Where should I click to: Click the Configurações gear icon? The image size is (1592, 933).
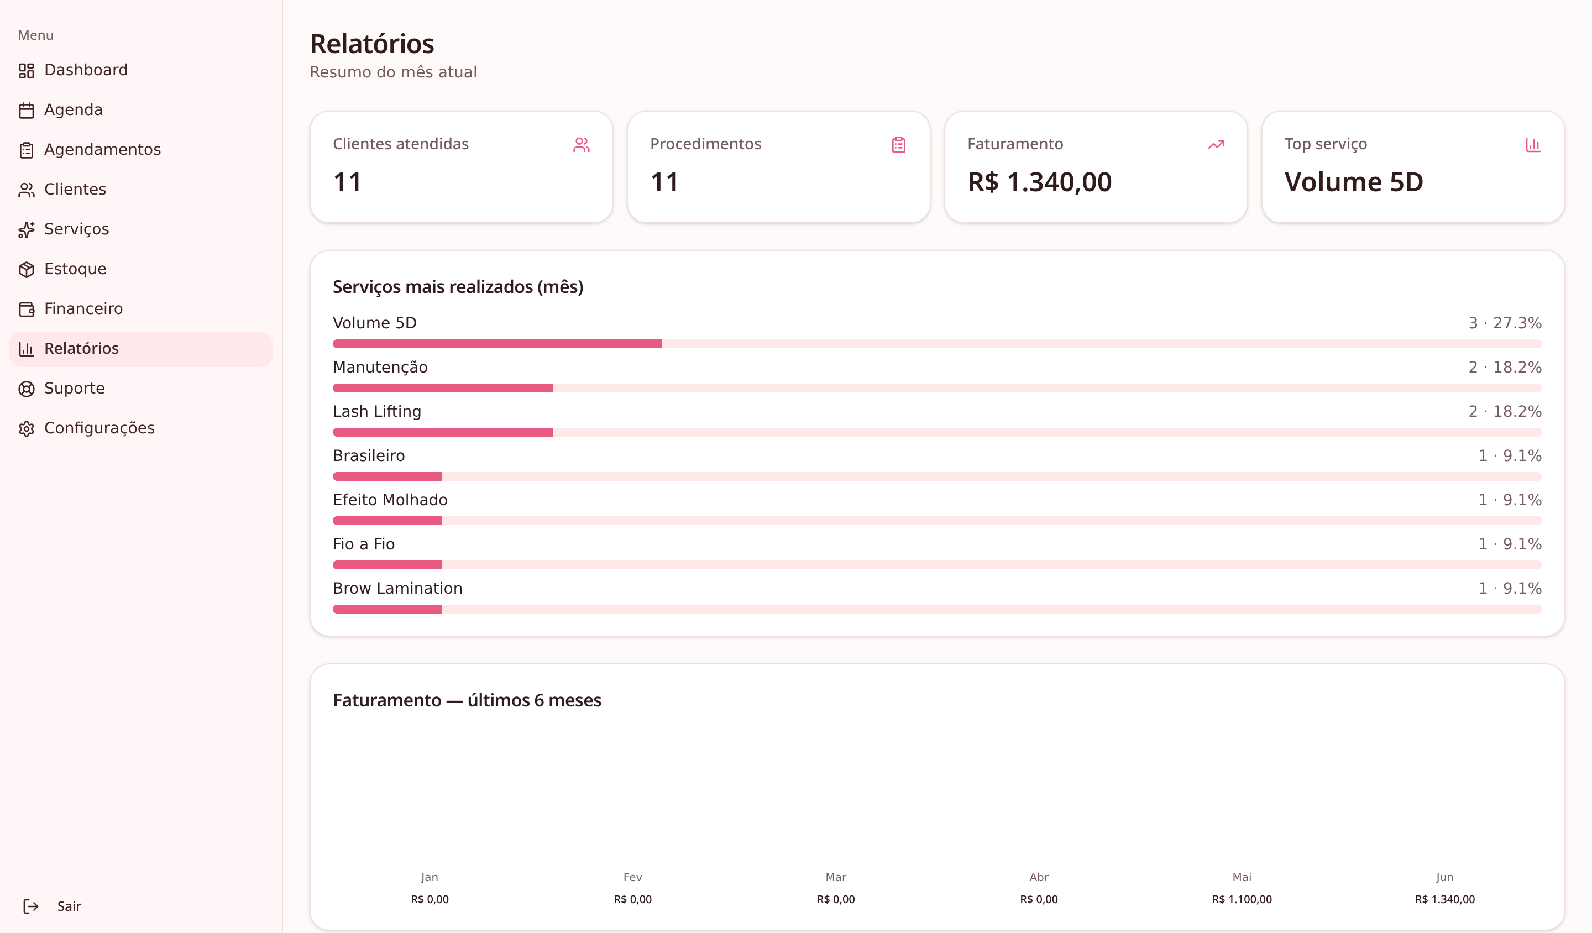click(x=27, y=429)
